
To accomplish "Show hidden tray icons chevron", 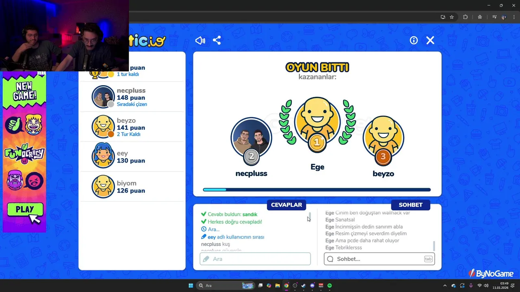I will pyautogui.click(x=445, y=286).
